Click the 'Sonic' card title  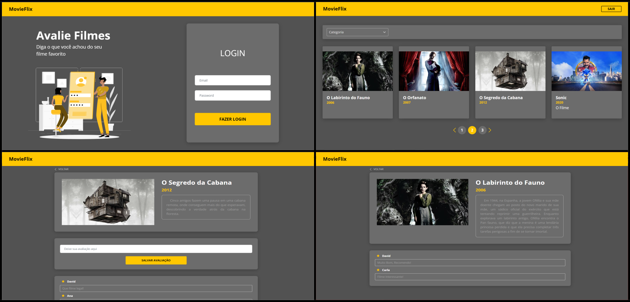pyautogui.click(x=561, y=98)
